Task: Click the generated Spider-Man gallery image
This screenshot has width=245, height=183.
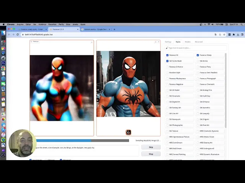Action: point(129,84)
